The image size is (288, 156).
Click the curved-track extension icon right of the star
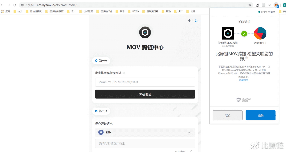[257, 5]
